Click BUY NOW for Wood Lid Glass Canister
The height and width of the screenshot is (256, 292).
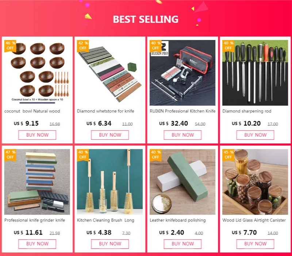coord(255,244)
